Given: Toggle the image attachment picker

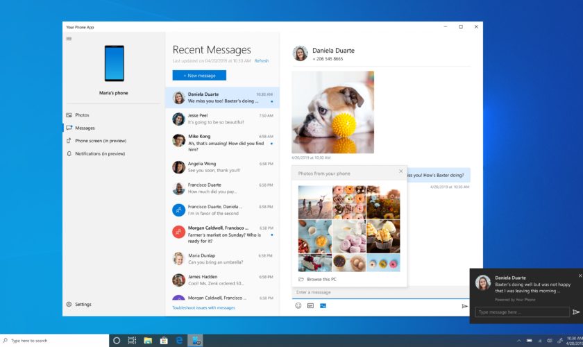Looking at the screenshot, I should 323,306.
